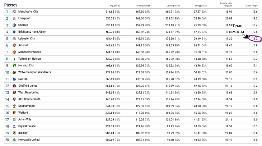
Task: Sort by Match tempo column header
Action: click(251, 5)
